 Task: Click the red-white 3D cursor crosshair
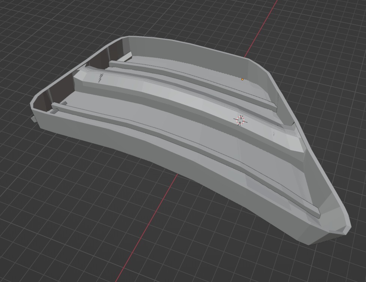(240, 120)
